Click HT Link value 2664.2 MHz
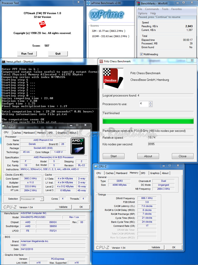198x265 pixels. (30, 190)
